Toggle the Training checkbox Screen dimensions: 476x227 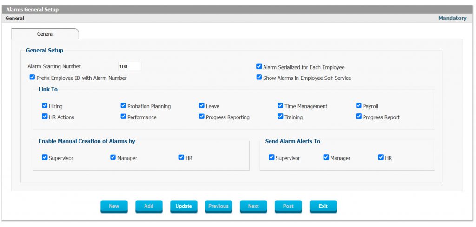[x=280, y=117]
